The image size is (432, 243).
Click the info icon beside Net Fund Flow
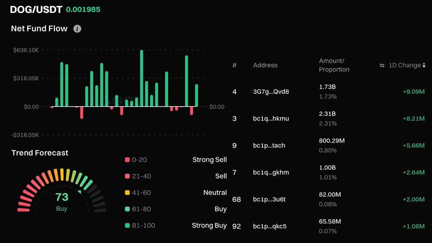click(77, 29)
